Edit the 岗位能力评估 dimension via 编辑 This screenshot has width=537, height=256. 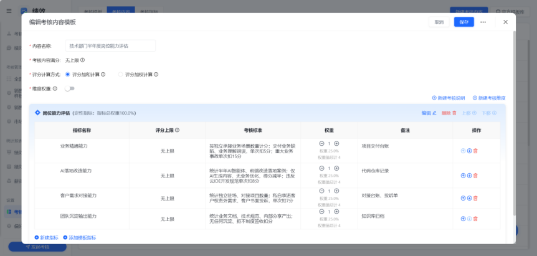pos(429,113)
